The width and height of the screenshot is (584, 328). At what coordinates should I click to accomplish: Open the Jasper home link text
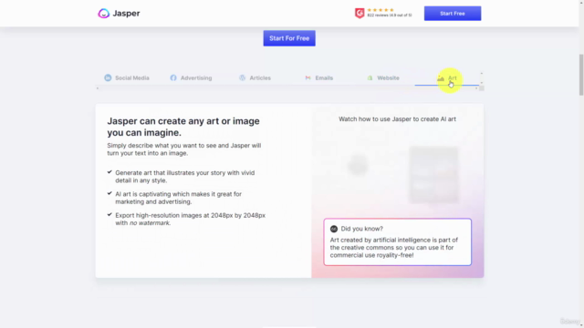point(126,14)
